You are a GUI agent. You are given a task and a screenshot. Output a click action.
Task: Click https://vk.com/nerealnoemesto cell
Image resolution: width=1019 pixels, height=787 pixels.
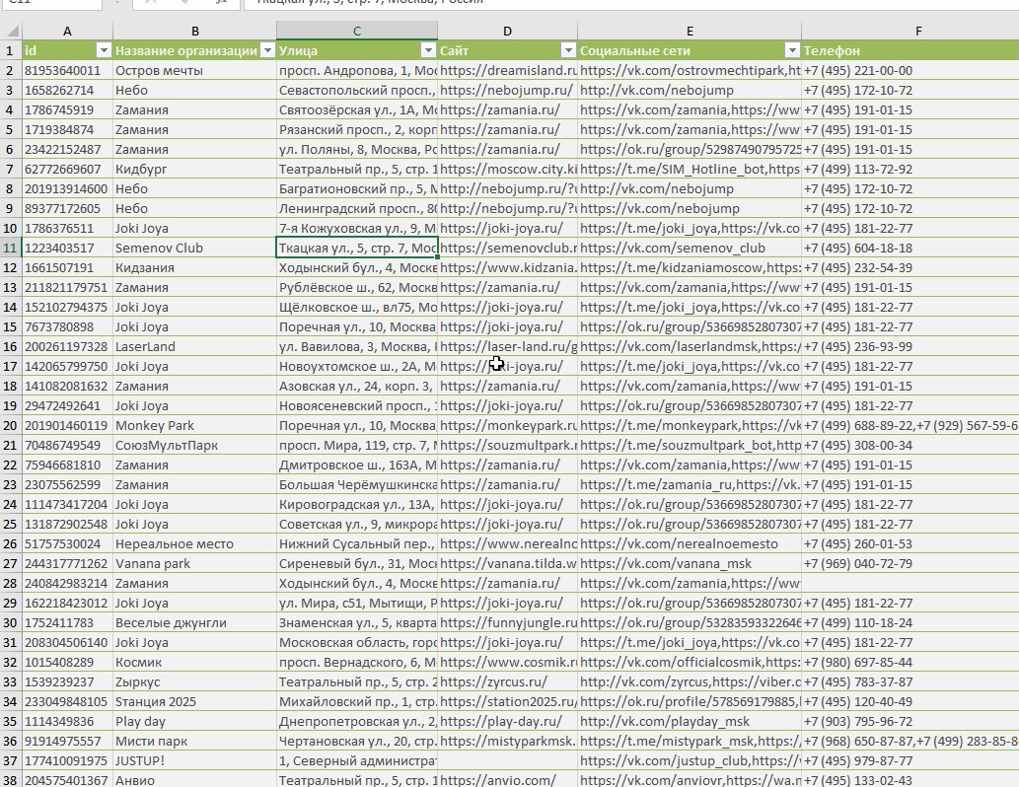(x=690, y=544)
